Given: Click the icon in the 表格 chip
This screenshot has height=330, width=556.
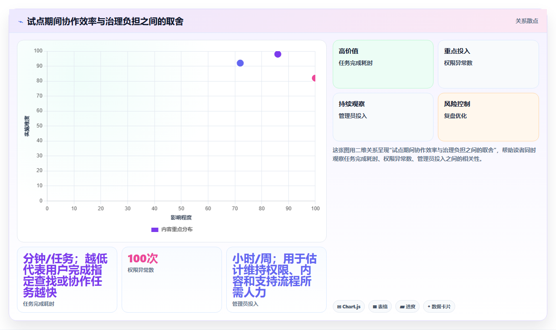Looking at the screenshot, I should [x=375, y=307].
